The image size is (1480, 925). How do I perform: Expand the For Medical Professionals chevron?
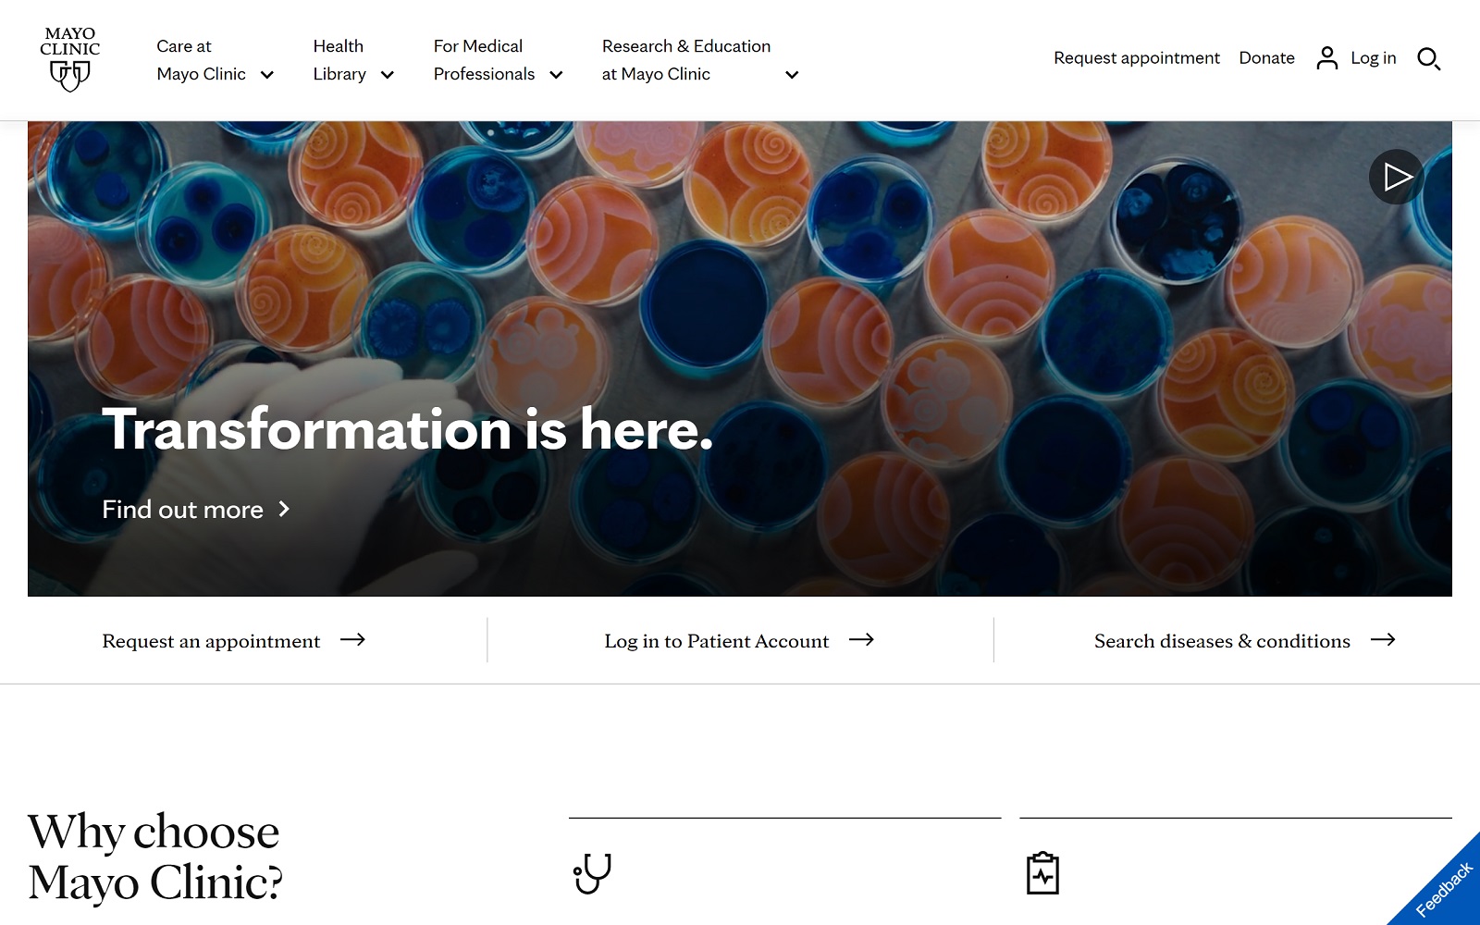[556, 75]
